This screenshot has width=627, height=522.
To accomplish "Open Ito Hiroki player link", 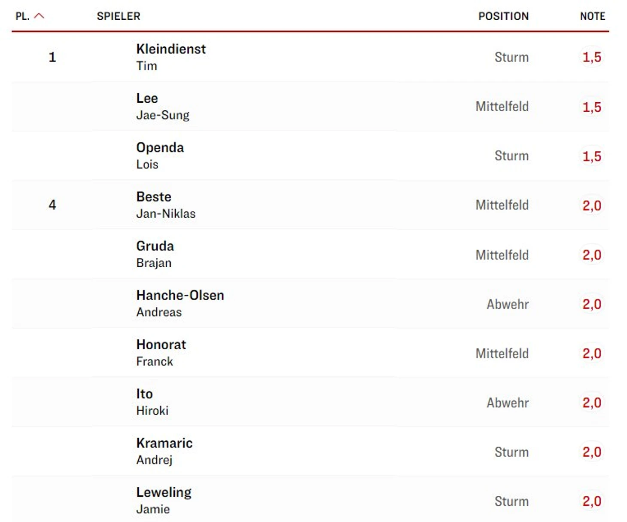I will pyautogui.click(x=152, y=402).
